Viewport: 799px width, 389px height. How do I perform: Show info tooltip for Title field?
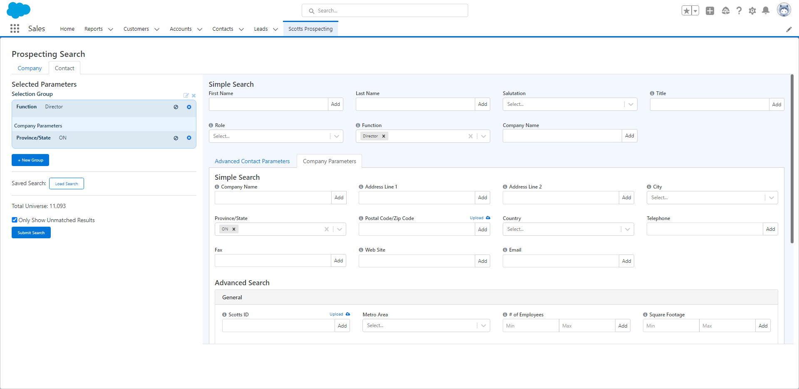652,93
